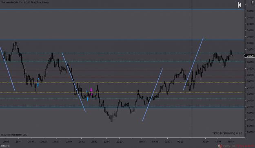This screenshot has width=255, height=148.
Task: Click the 24720 price axis label
Action: click(250, 120)
